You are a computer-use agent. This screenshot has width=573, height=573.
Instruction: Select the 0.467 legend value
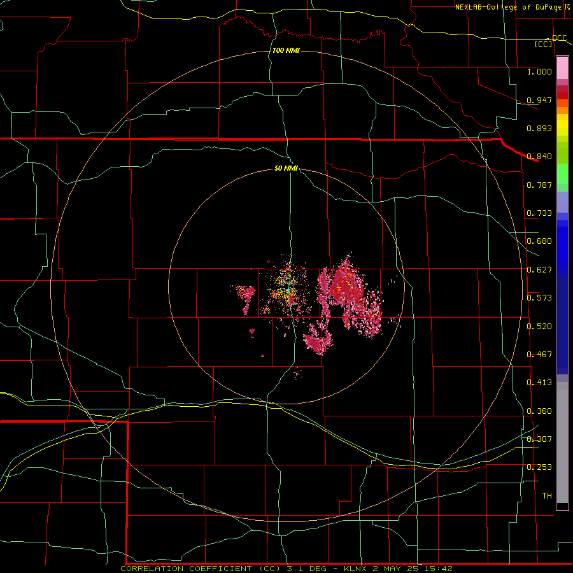coord(539,355)
